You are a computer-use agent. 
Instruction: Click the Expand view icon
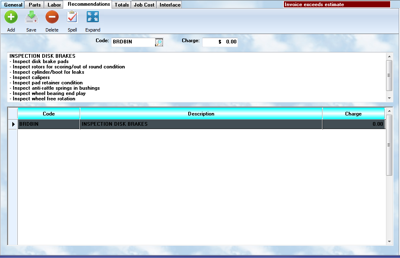[x=93, y=17]
